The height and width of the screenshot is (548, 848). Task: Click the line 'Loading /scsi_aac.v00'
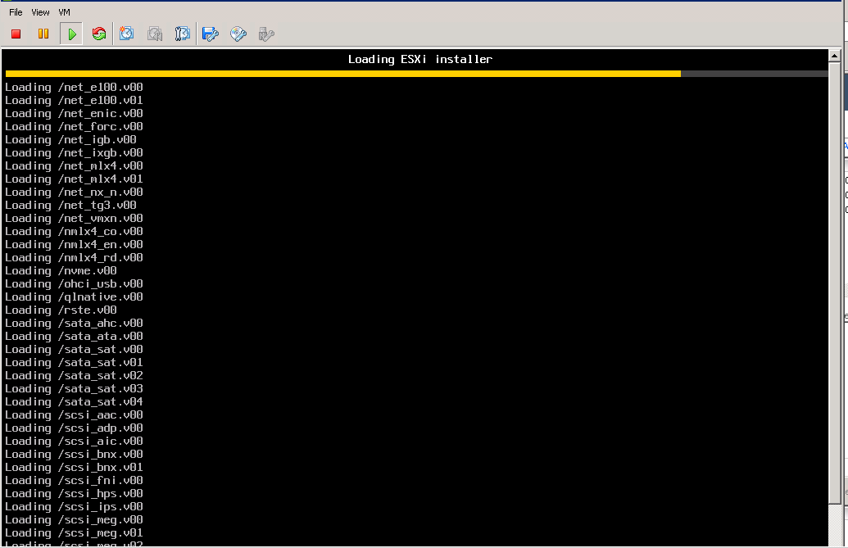coord(74,414)
